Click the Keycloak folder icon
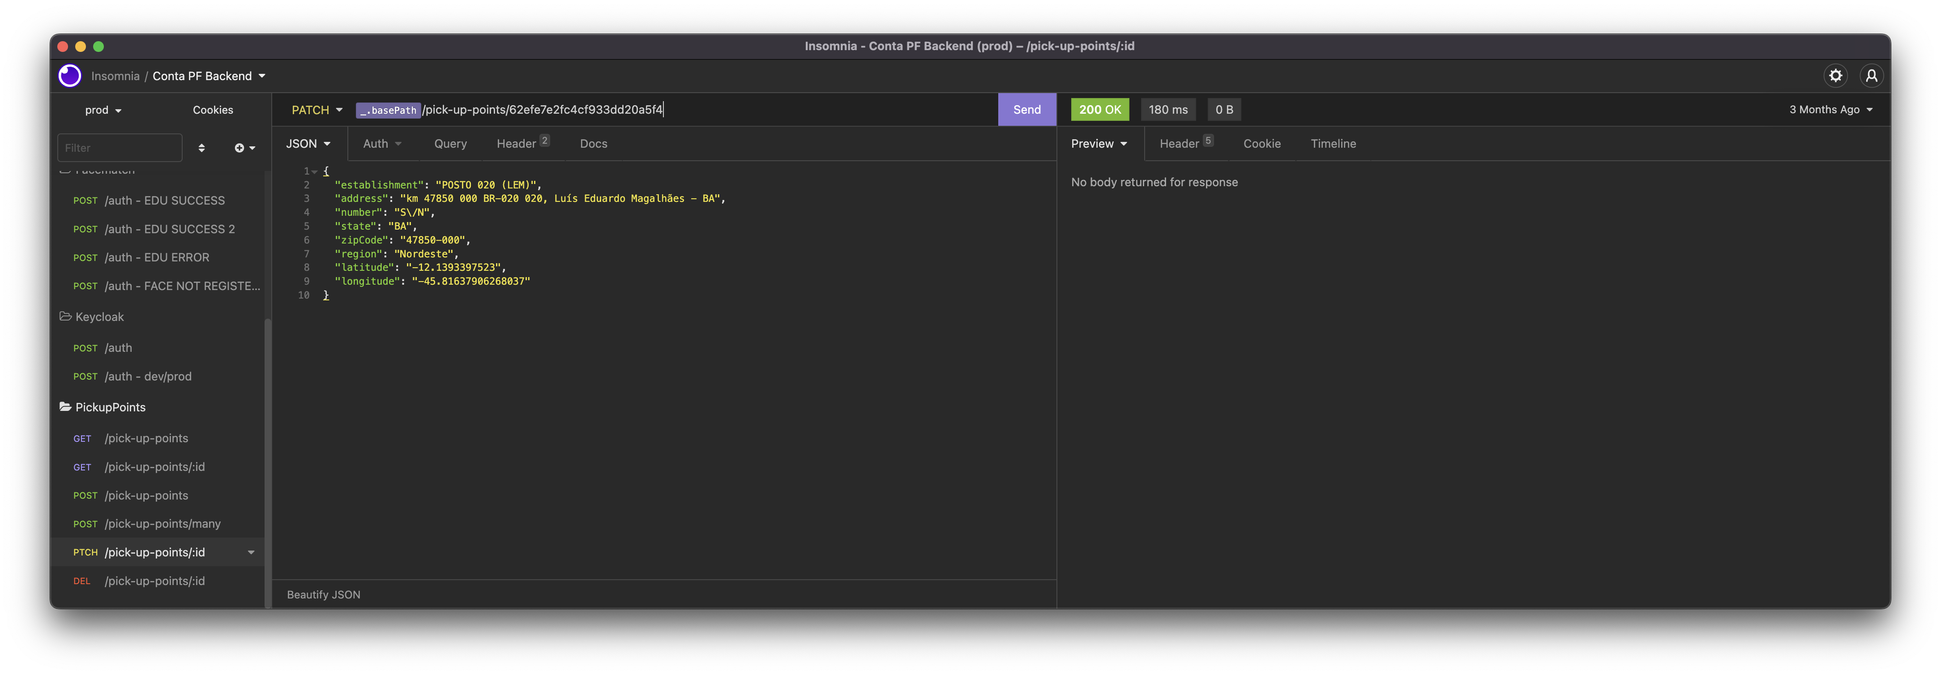This screenshot has width=1941, height=675. [x=65, y=316]
